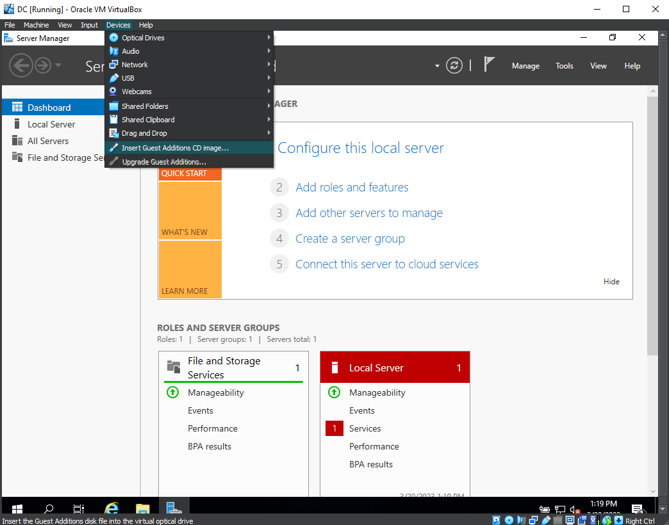
Task: Select Upgrade Guest Additions menu entry
Action: (189, 162)
